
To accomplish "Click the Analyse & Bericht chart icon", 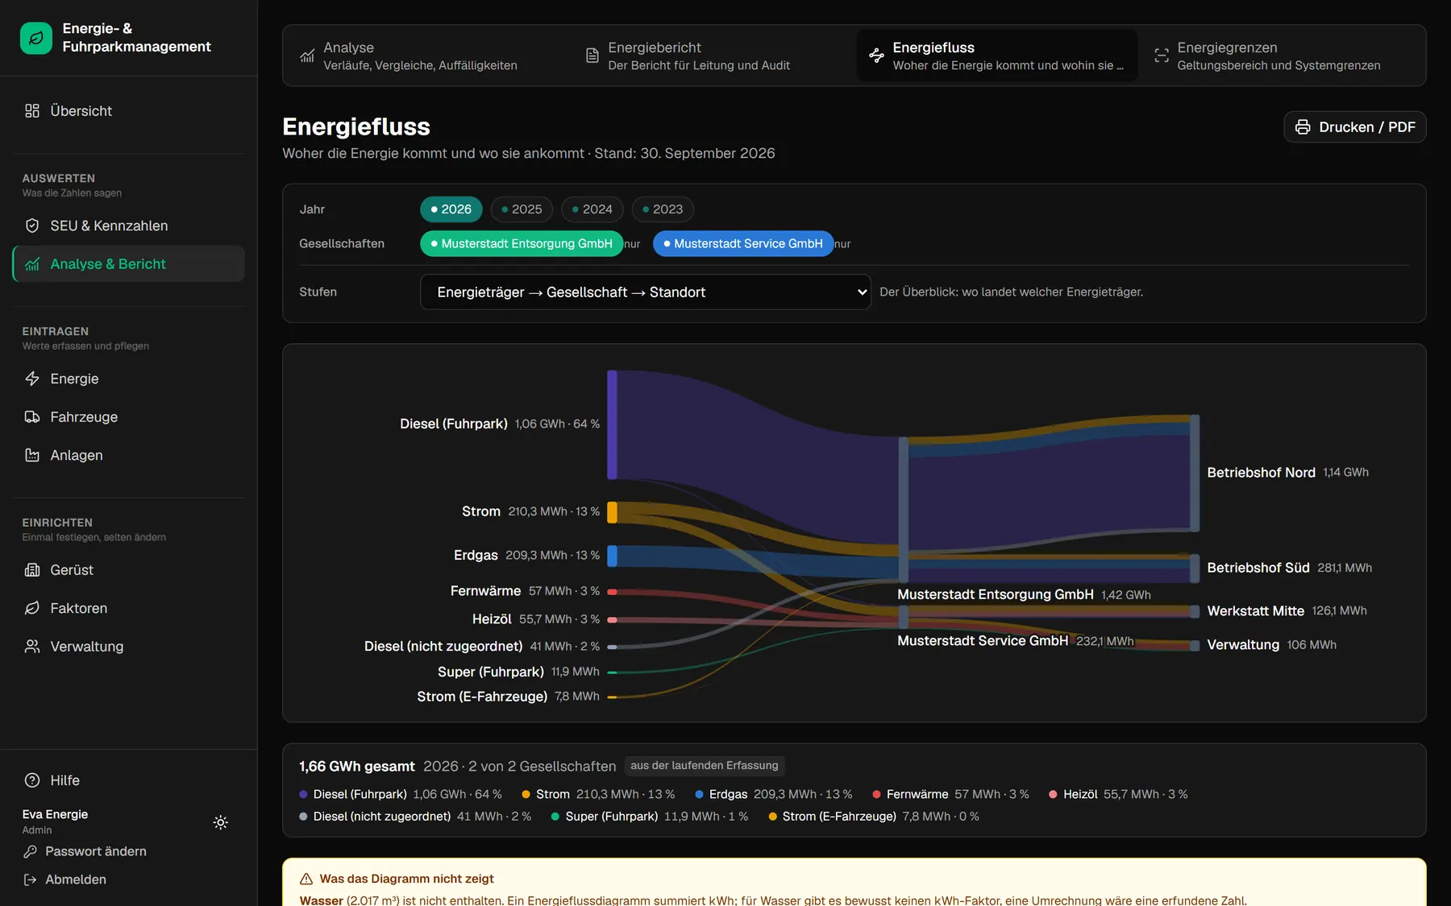I will click(32, 264).
